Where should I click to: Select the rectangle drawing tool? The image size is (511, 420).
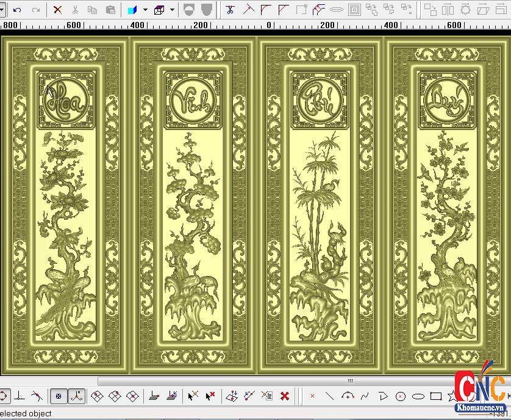click(435, 396)
